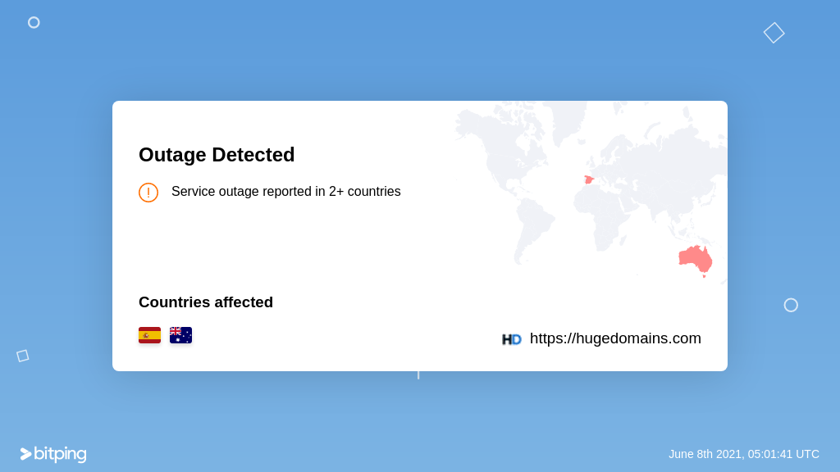
Task: Click the HD HugeDomains logo icon
Action: click(512, 339)
